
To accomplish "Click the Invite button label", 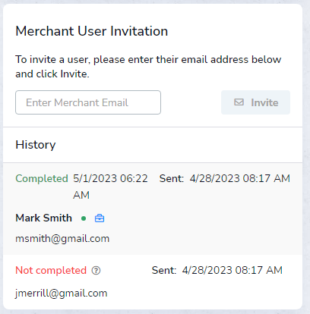I will click(x=264, y=102).
